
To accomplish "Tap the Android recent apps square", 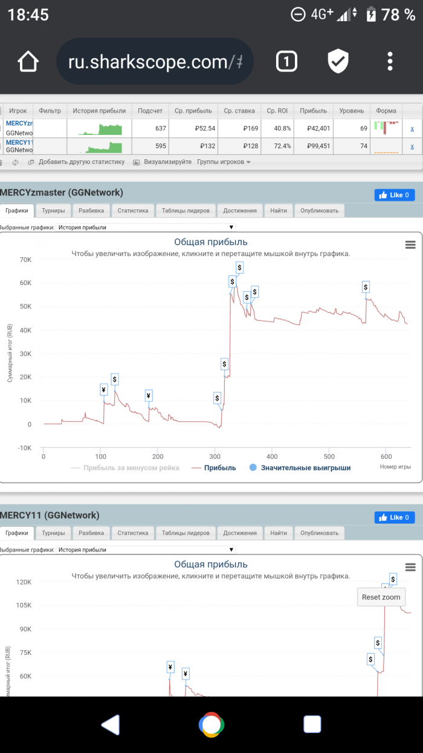I will (312, 724).
